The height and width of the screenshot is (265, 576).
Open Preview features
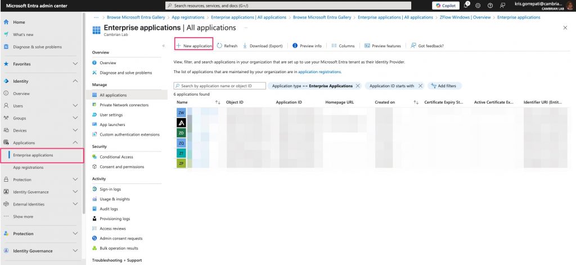[382, 46]
